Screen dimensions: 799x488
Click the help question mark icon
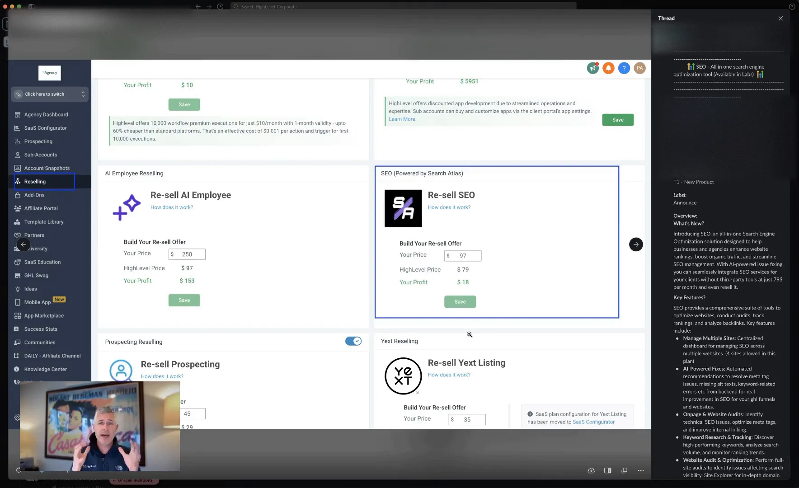click(x=624, y=68)
